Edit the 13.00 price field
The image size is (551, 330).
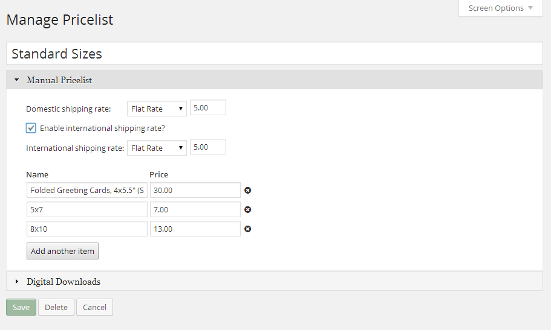[x=195, y=229]
